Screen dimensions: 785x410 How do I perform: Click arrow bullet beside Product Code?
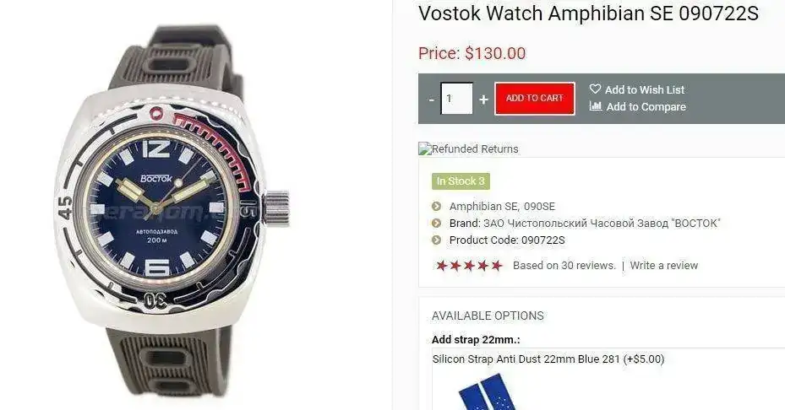coord(437,240)
